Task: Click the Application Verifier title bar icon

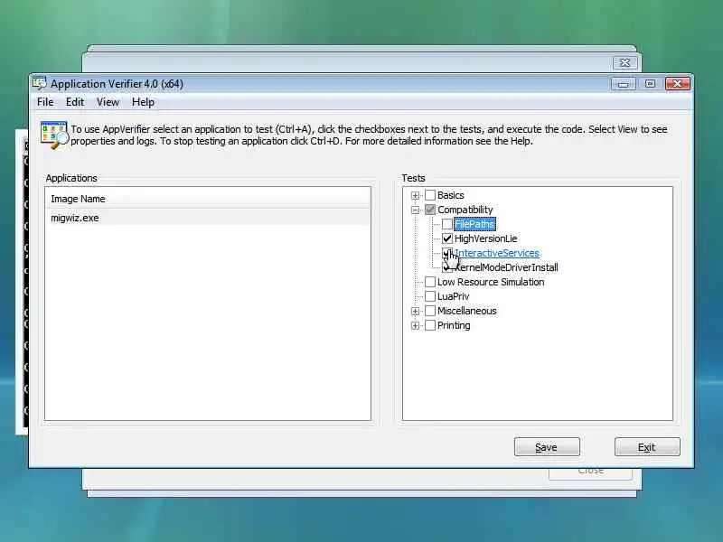Action: pyautogui.click(x=39, y=83)
